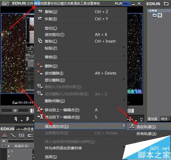Switch to the 素材库 tab

pyautogui.click(x=153, y=119)
